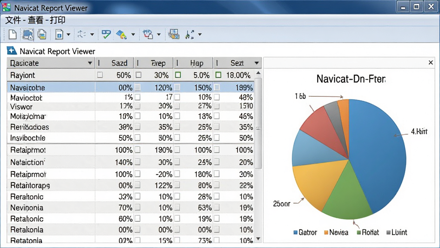This screenshot has height=248, width=440.
Task: Click the Sext column header text
Action: (237, 63)
